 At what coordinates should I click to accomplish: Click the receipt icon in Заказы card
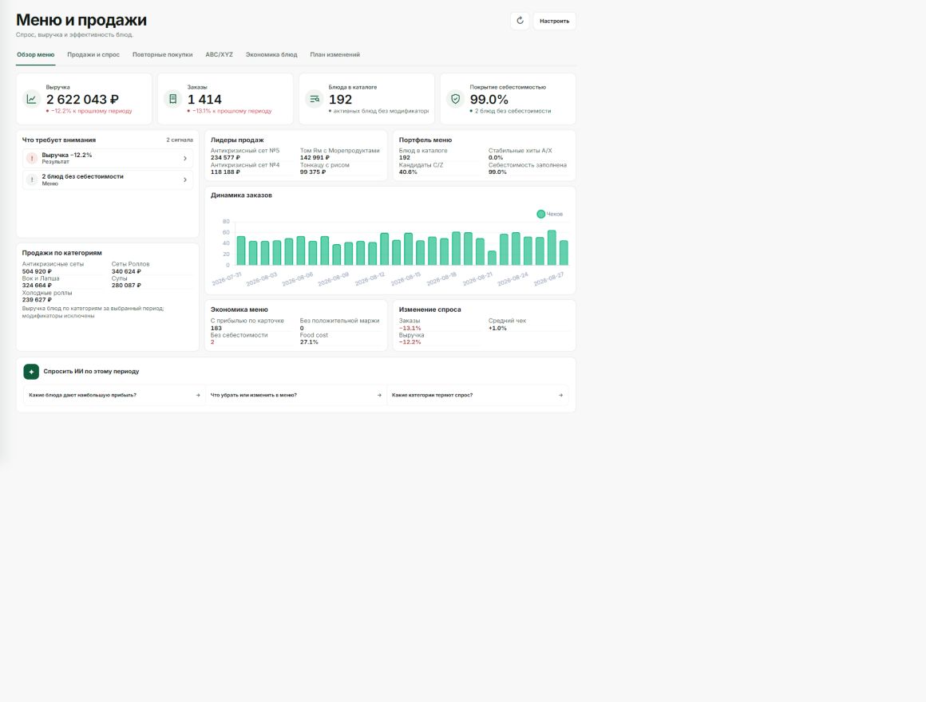tap(173, 99)
